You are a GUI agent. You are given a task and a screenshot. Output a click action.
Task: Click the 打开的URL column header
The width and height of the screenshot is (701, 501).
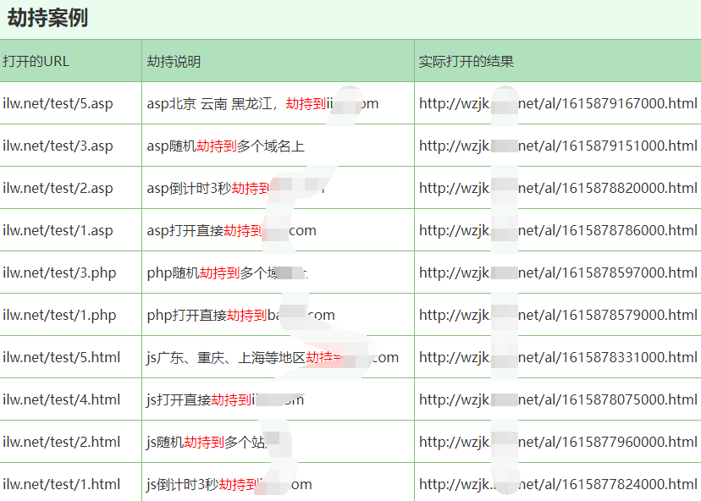(38, 61)
